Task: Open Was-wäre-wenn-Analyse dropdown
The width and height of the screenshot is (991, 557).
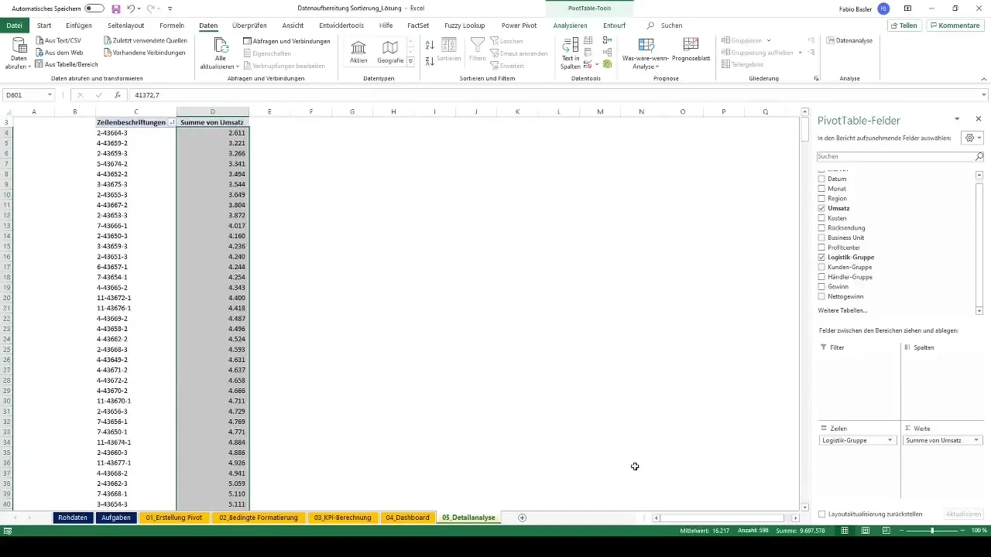Action: click(646, 53)
